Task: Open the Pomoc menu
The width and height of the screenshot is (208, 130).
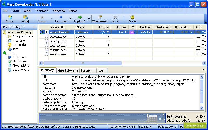Action: tap(73, 11)
